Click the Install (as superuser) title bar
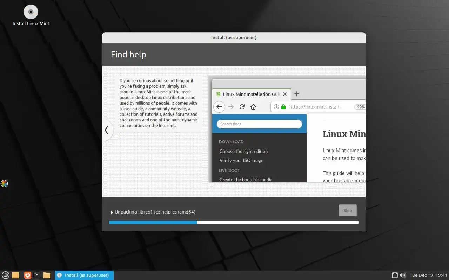Viewport: 449px width, 280px height. (234, 37)
